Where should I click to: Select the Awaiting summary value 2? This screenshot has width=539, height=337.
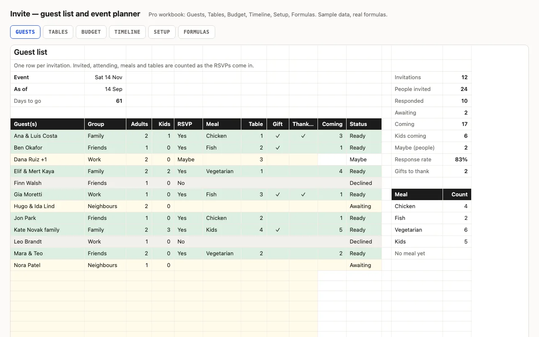coord(457,113)
